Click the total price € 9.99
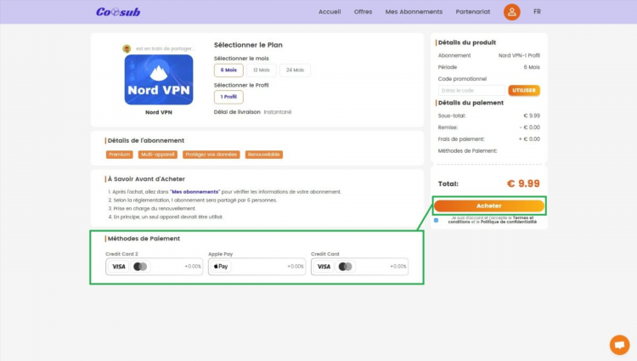Screen dimensions: 637x361 (523, 183)
